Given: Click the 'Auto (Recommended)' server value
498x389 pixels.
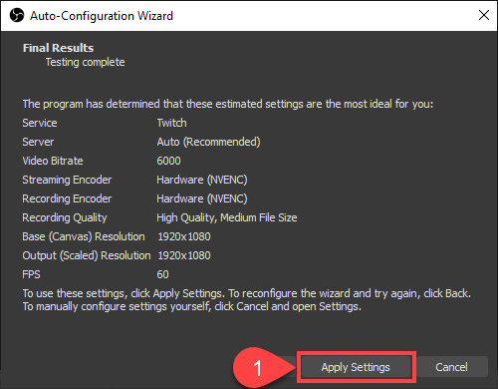Looking at the screenshot, I should coord(208,142).
